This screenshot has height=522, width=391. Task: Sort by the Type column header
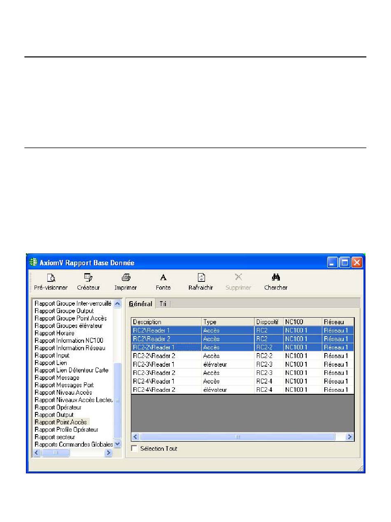[x=228, y=322]
